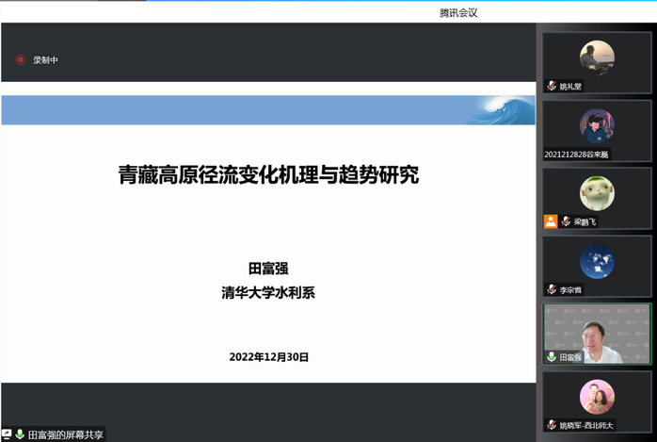
Task: Click the slide title 青藏高原径流变化机理与趋势研究
Action: (x=268, y=174)
